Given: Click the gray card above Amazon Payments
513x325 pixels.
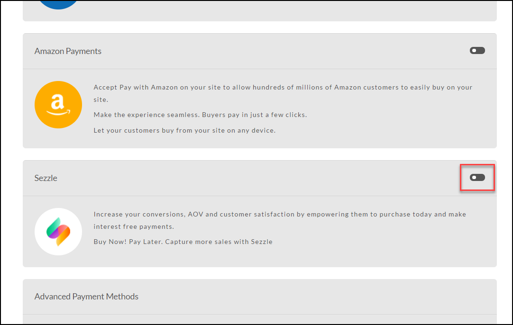Looking at the screenshot, I should tap(260, 11).
